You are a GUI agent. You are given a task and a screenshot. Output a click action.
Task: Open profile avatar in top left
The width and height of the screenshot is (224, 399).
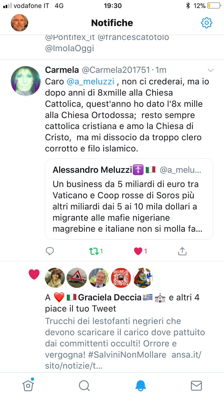point(20,23)
